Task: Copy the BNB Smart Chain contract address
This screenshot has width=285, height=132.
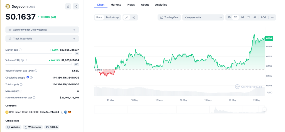Action: click(x=62, y=112)
